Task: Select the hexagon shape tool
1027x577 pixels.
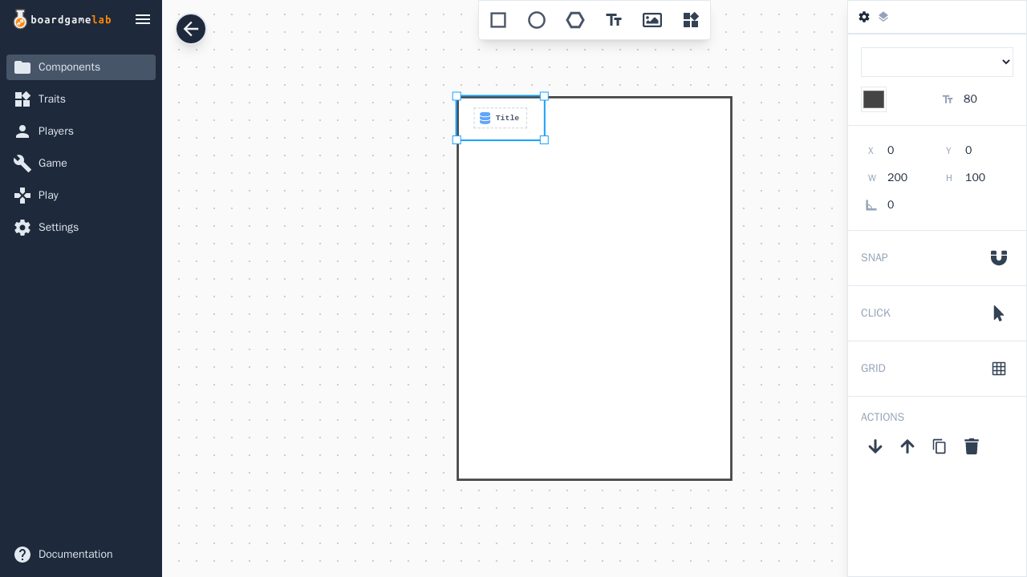Action: [575, 20]
